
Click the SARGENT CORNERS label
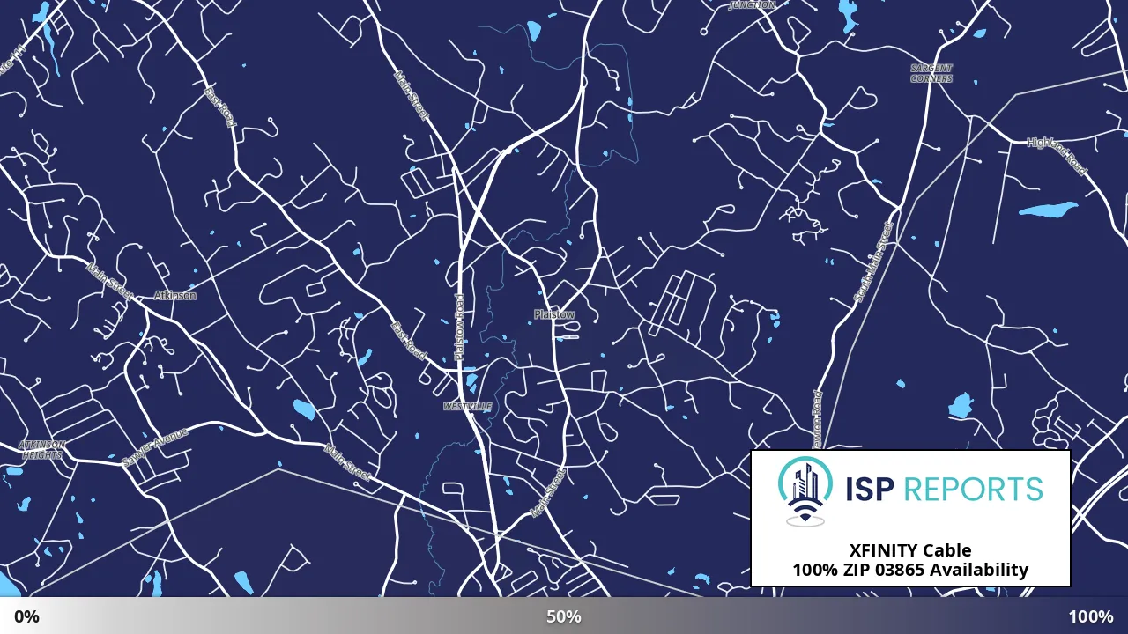pyautogui.click(x=931, y=73)
